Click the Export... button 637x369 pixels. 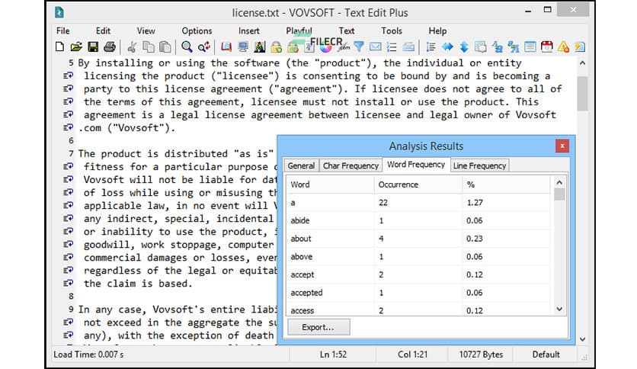pyautogui.click(x=318, y=327)
